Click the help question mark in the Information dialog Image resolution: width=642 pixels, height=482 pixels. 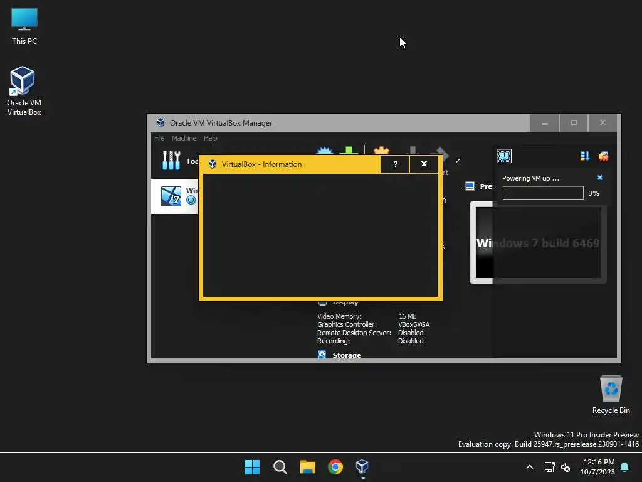coord(395,164)
